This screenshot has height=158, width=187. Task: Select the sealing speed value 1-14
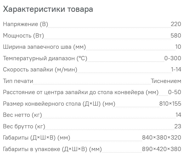[x=176, y=70]
